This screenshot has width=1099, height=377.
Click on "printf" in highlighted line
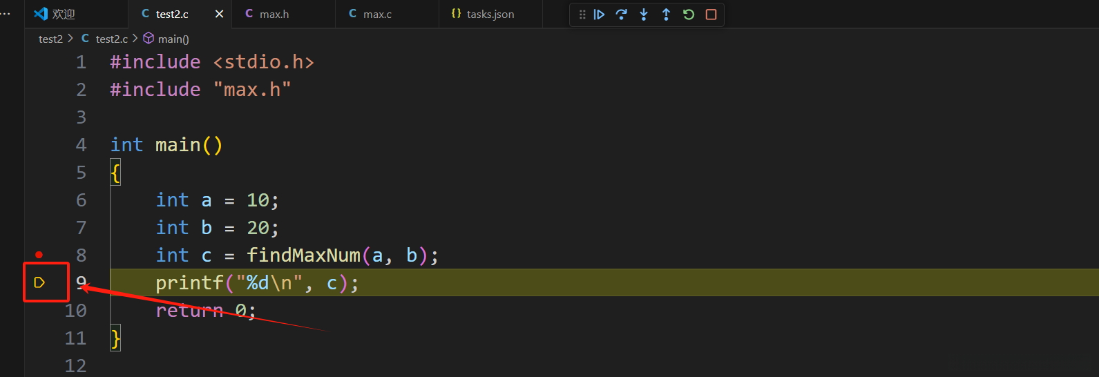click(x=189, y=283)
